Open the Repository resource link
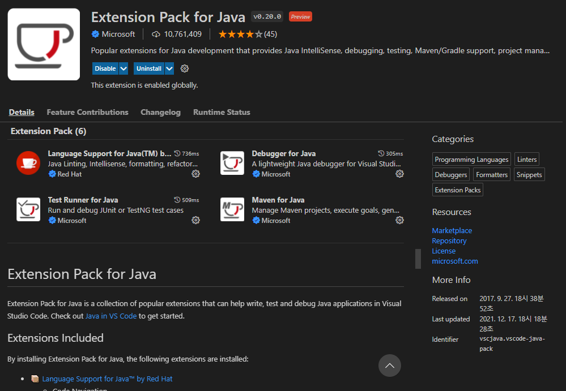Viewport: 566px width, 391px height. click(449, 240)
